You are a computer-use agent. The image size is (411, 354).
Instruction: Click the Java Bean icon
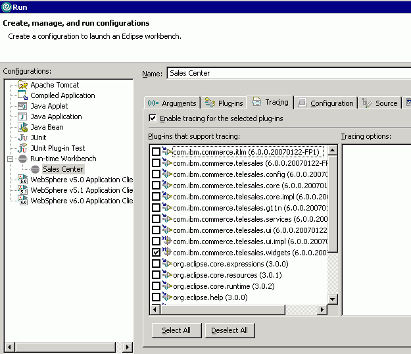pyautogui.click(x=23, y=127)
